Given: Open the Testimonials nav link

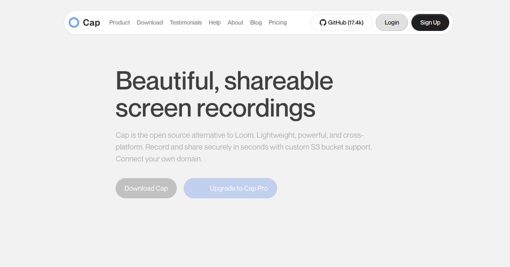Looking at the screenshot, I should pyautogui.click(x=186, y=22).
